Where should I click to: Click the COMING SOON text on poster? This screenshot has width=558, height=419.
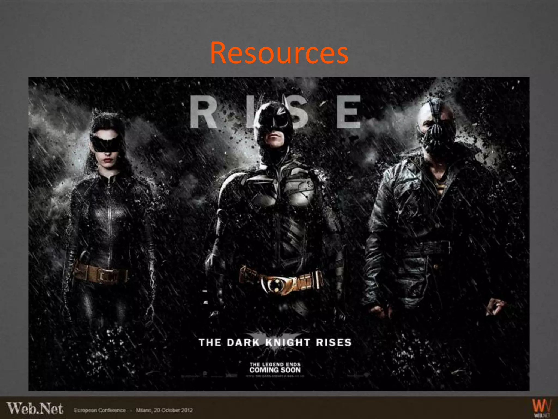click(x=275, y=370)
